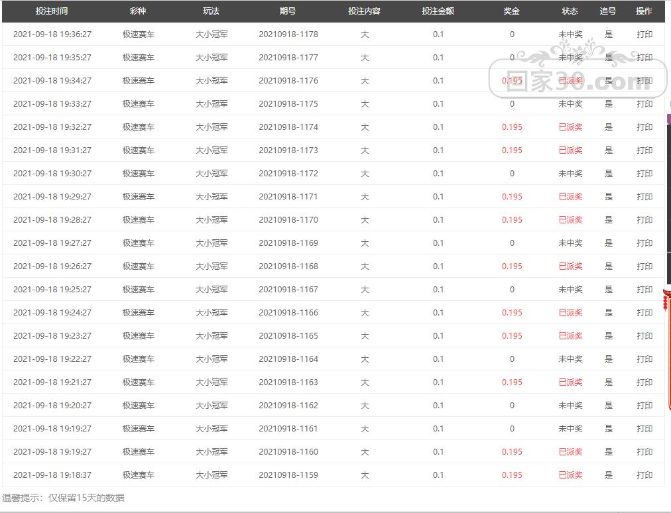Click 打印 for period 20210918-1164

click(x=644, y=359)
